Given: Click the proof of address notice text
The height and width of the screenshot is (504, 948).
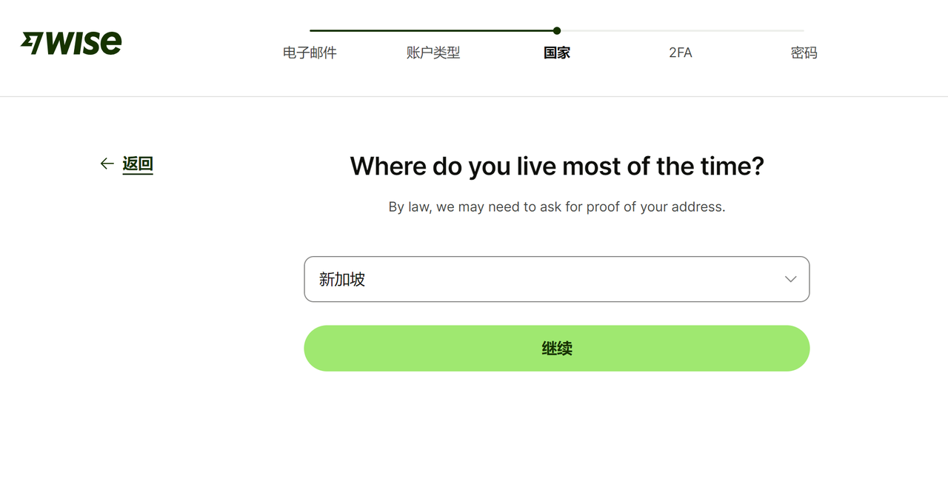Looking at the screenshot, I should pos(557,206).
